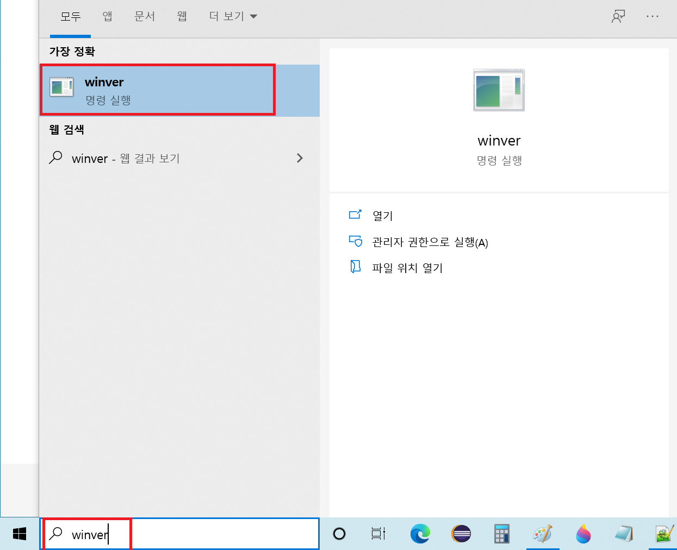This screenshot has height=550, width=677.
Task: Expand the 더 보기 filter dropdown
Action: coord(233,17)
